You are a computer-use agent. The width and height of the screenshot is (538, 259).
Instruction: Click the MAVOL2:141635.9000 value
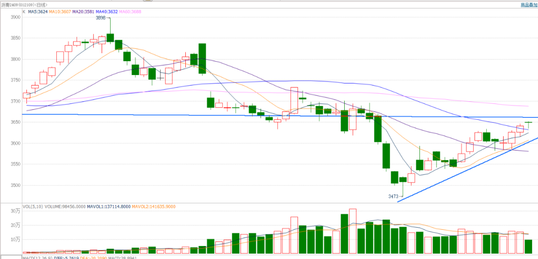click(x=154, y=207)
